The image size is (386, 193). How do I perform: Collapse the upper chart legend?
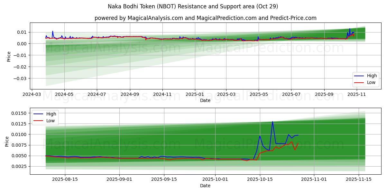tap(365, 79)
